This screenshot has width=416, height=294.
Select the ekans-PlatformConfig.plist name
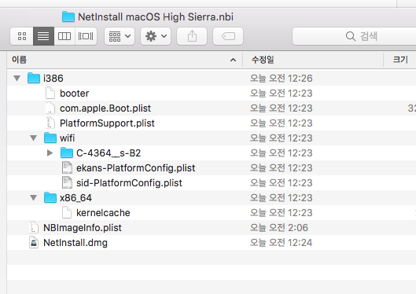(x=136, y=168)
